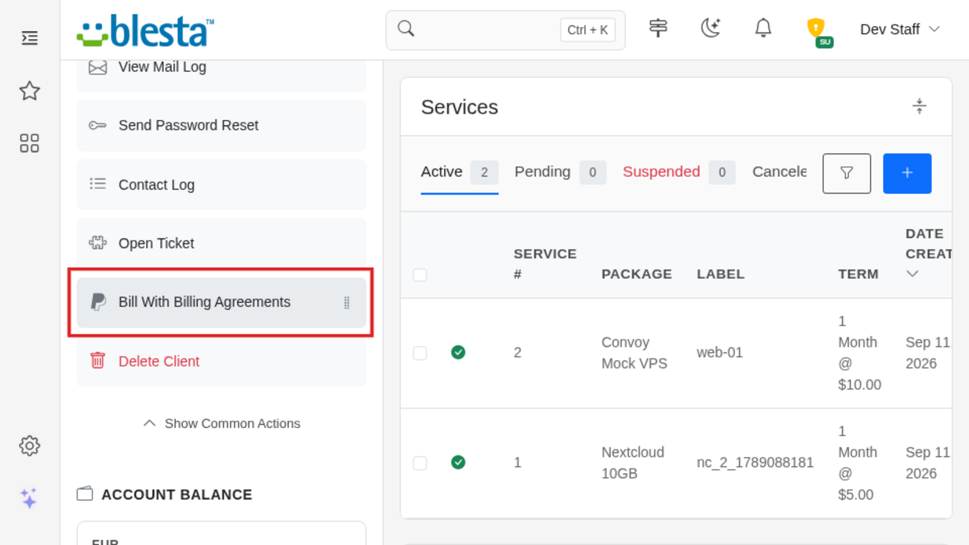Click the Blesta logo
The width and height of the screenshot is (969, 545).
click(x=145, y=30)
